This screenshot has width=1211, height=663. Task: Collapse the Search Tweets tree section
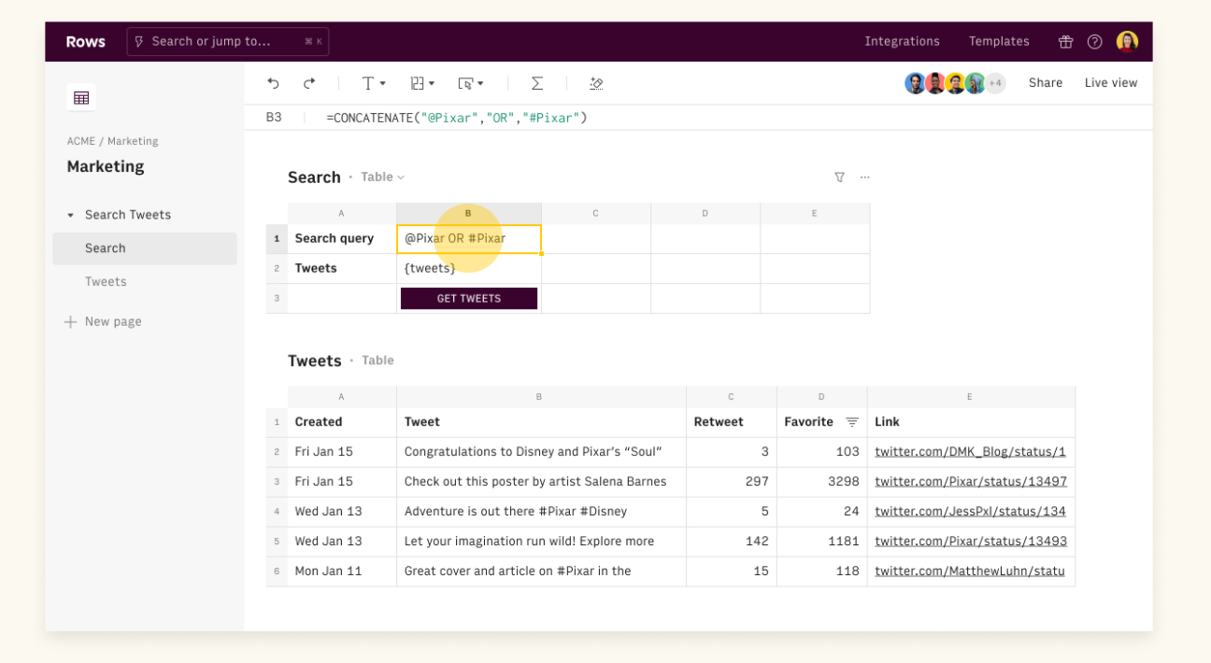pyautogui.click(x=70, y=215)
